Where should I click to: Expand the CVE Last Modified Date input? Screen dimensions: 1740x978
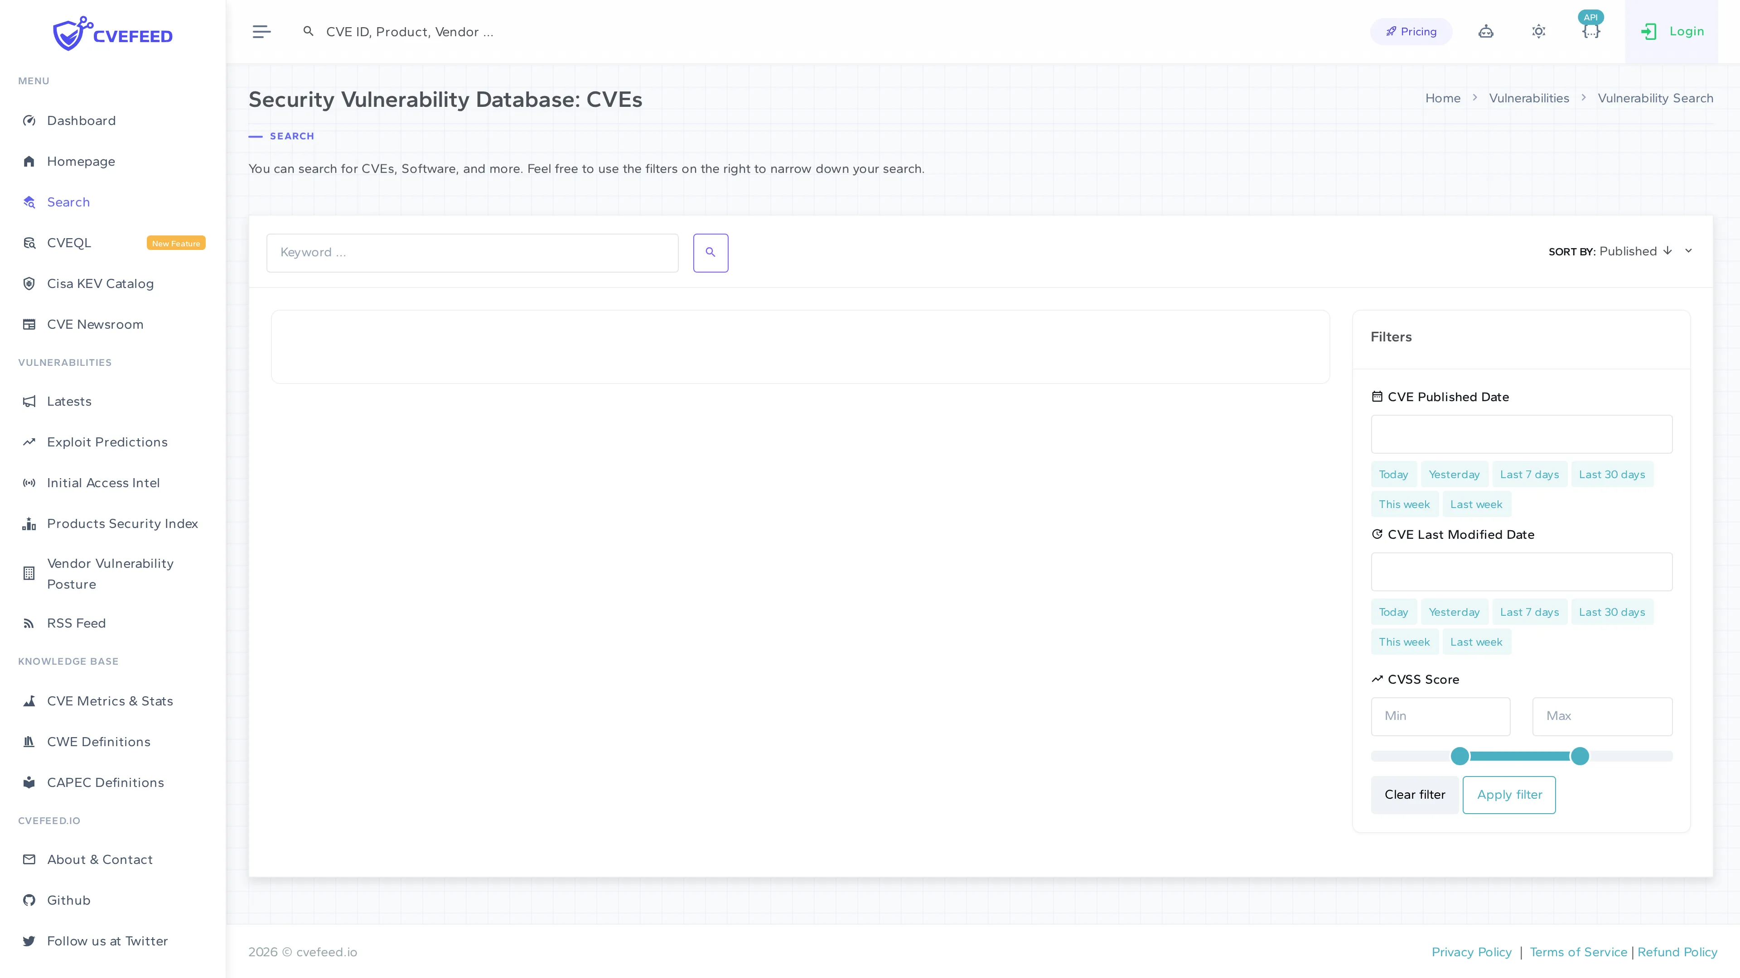coord(1521,572)
